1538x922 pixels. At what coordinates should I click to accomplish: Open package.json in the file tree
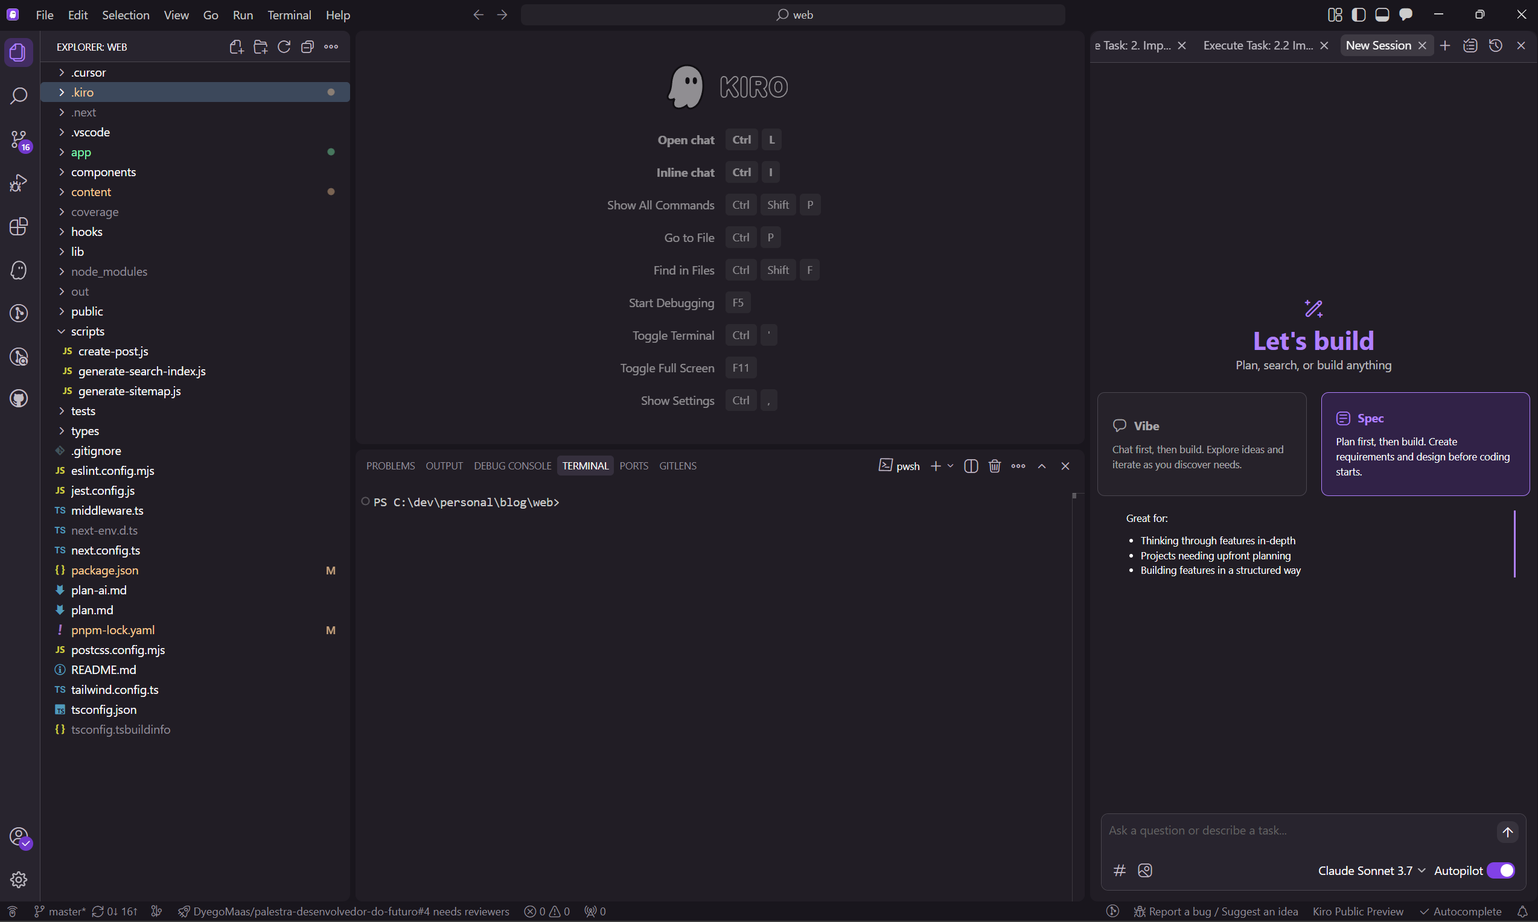coord(195,570)
